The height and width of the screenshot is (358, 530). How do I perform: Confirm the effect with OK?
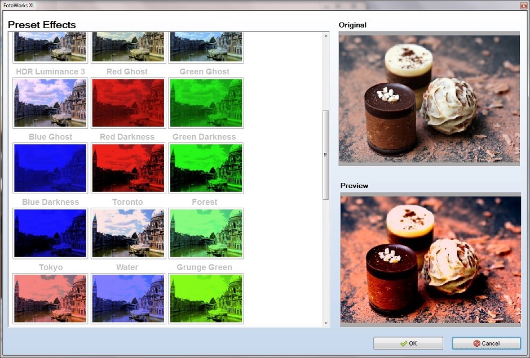click(408, 343)
